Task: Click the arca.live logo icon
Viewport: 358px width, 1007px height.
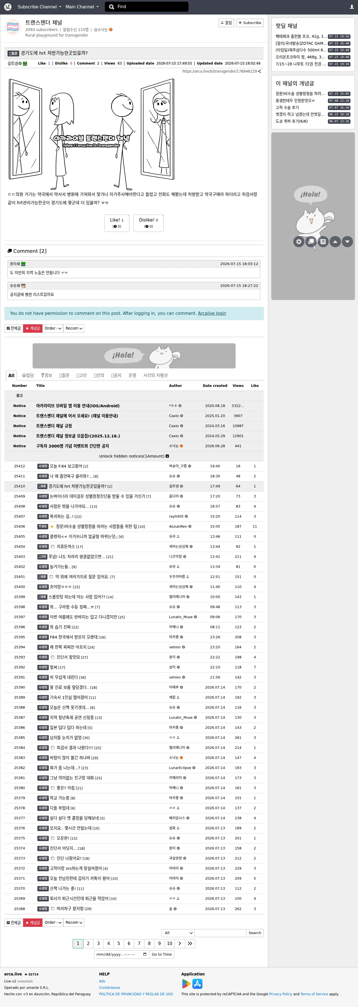Action: (8, 7)
